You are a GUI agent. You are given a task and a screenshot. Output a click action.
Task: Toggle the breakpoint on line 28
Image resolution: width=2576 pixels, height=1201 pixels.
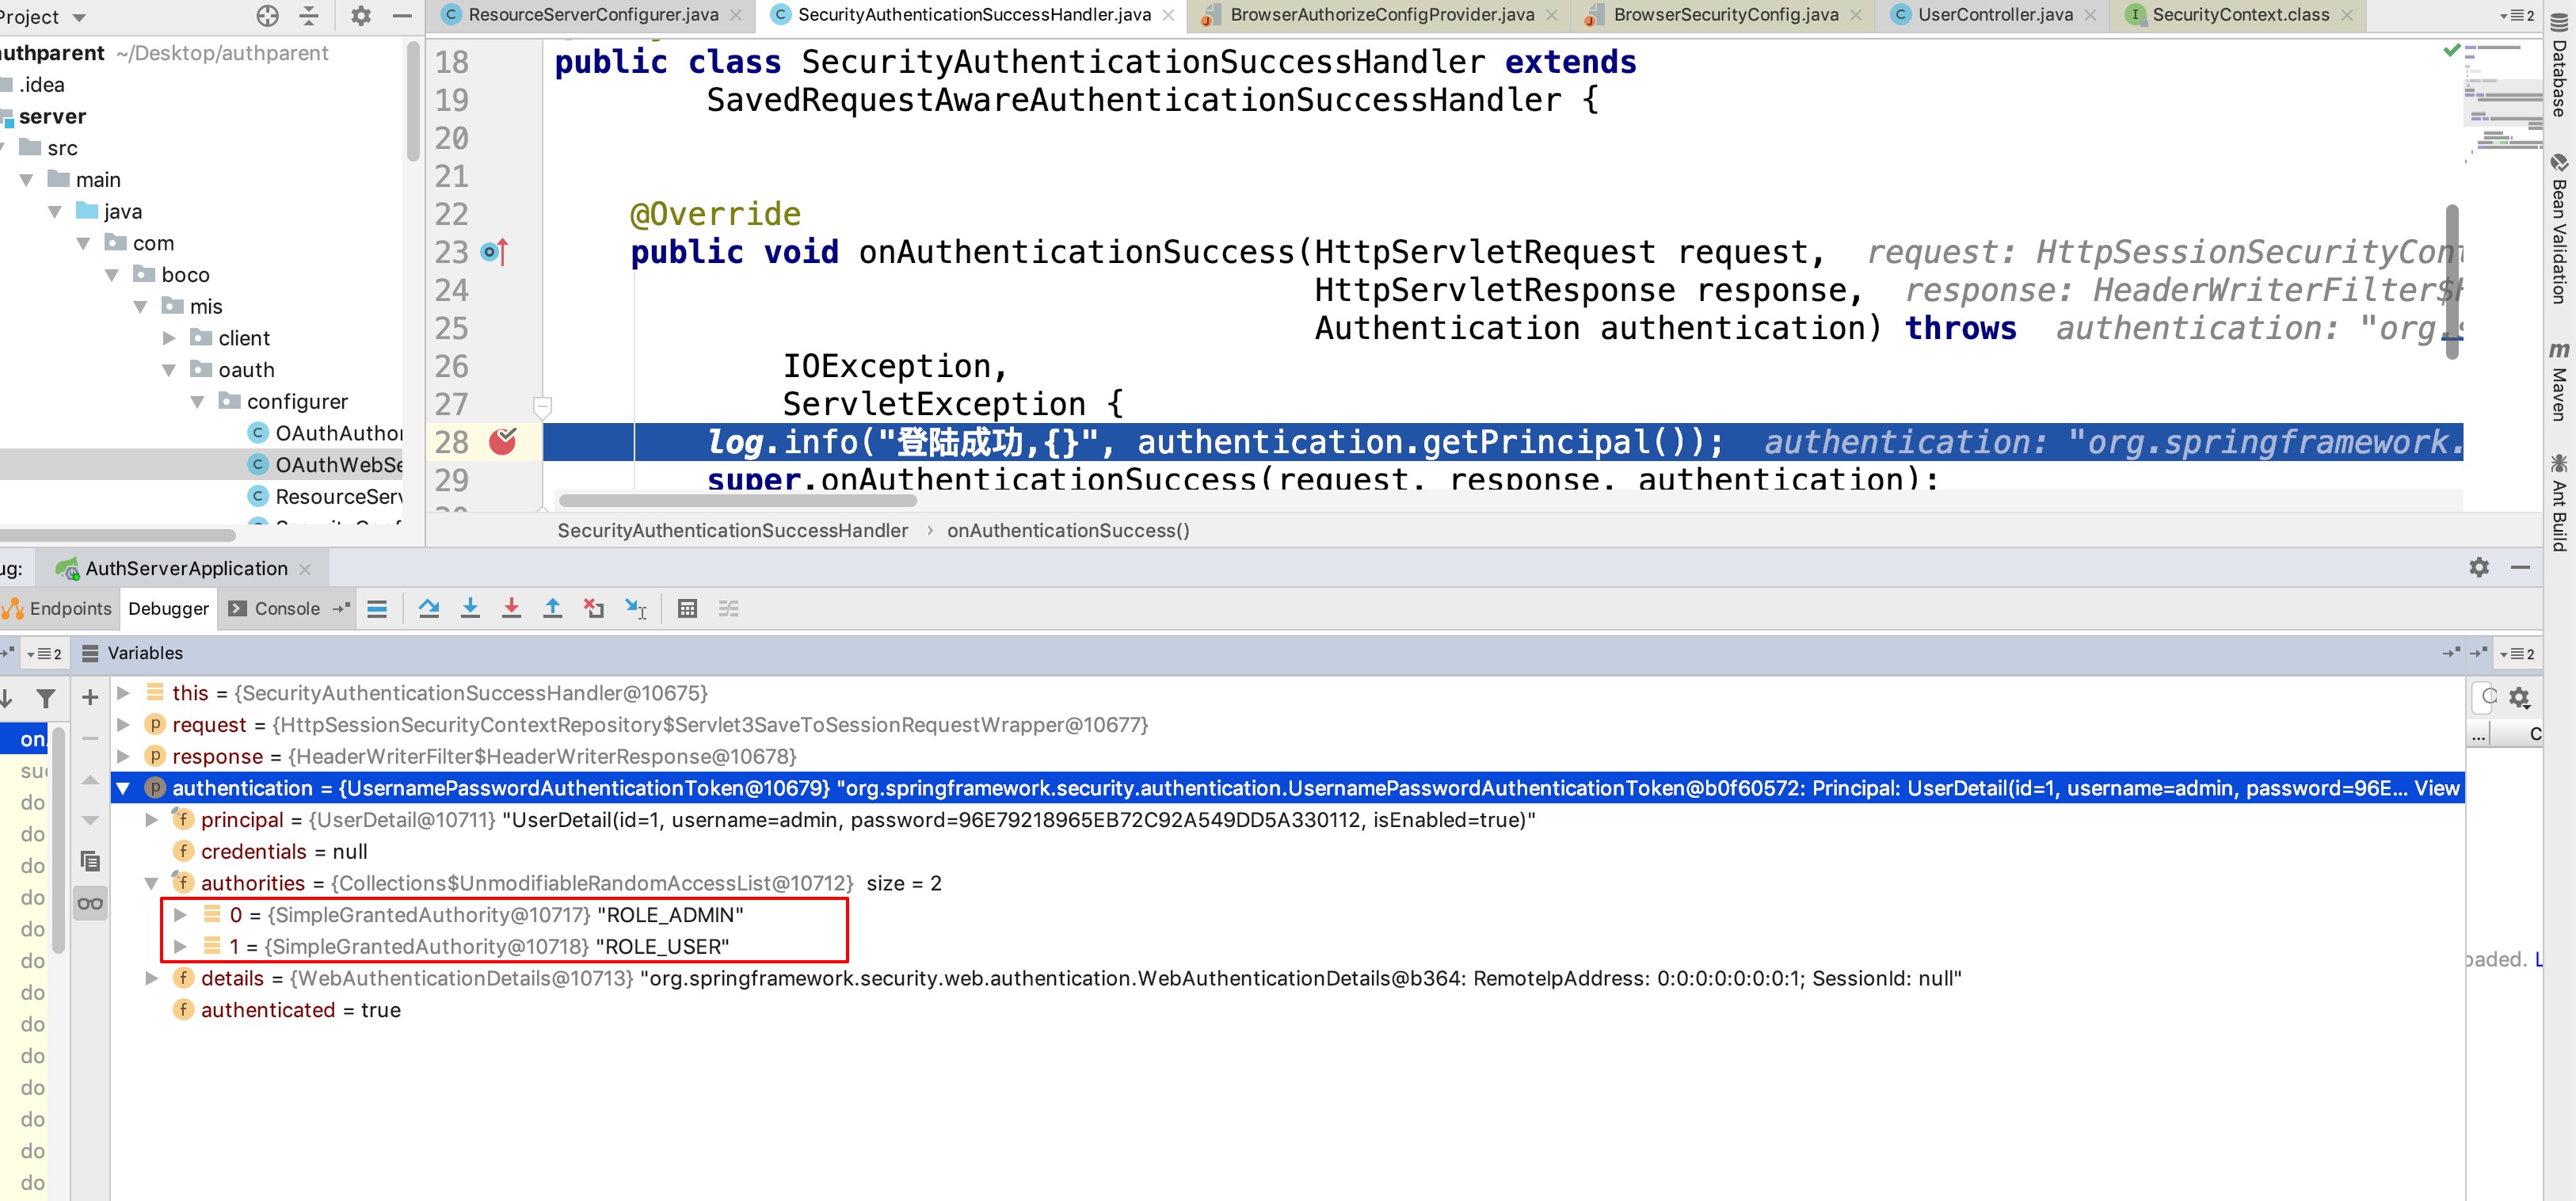(x=502, y=441)
